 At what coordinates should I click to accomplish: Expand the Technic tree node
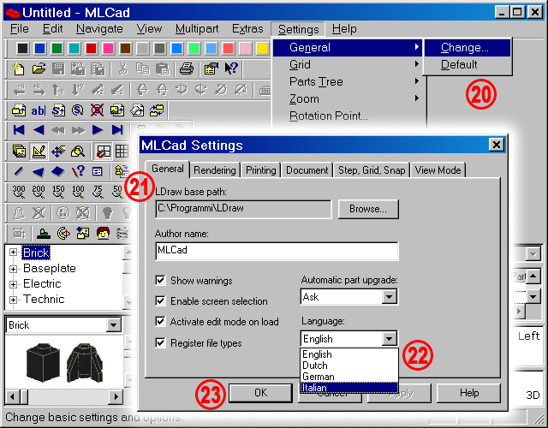14,300
